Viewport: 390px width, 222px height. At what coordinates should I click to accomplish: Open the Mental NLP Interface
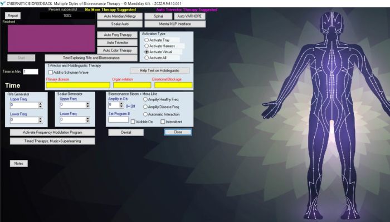tap(169, 24)
